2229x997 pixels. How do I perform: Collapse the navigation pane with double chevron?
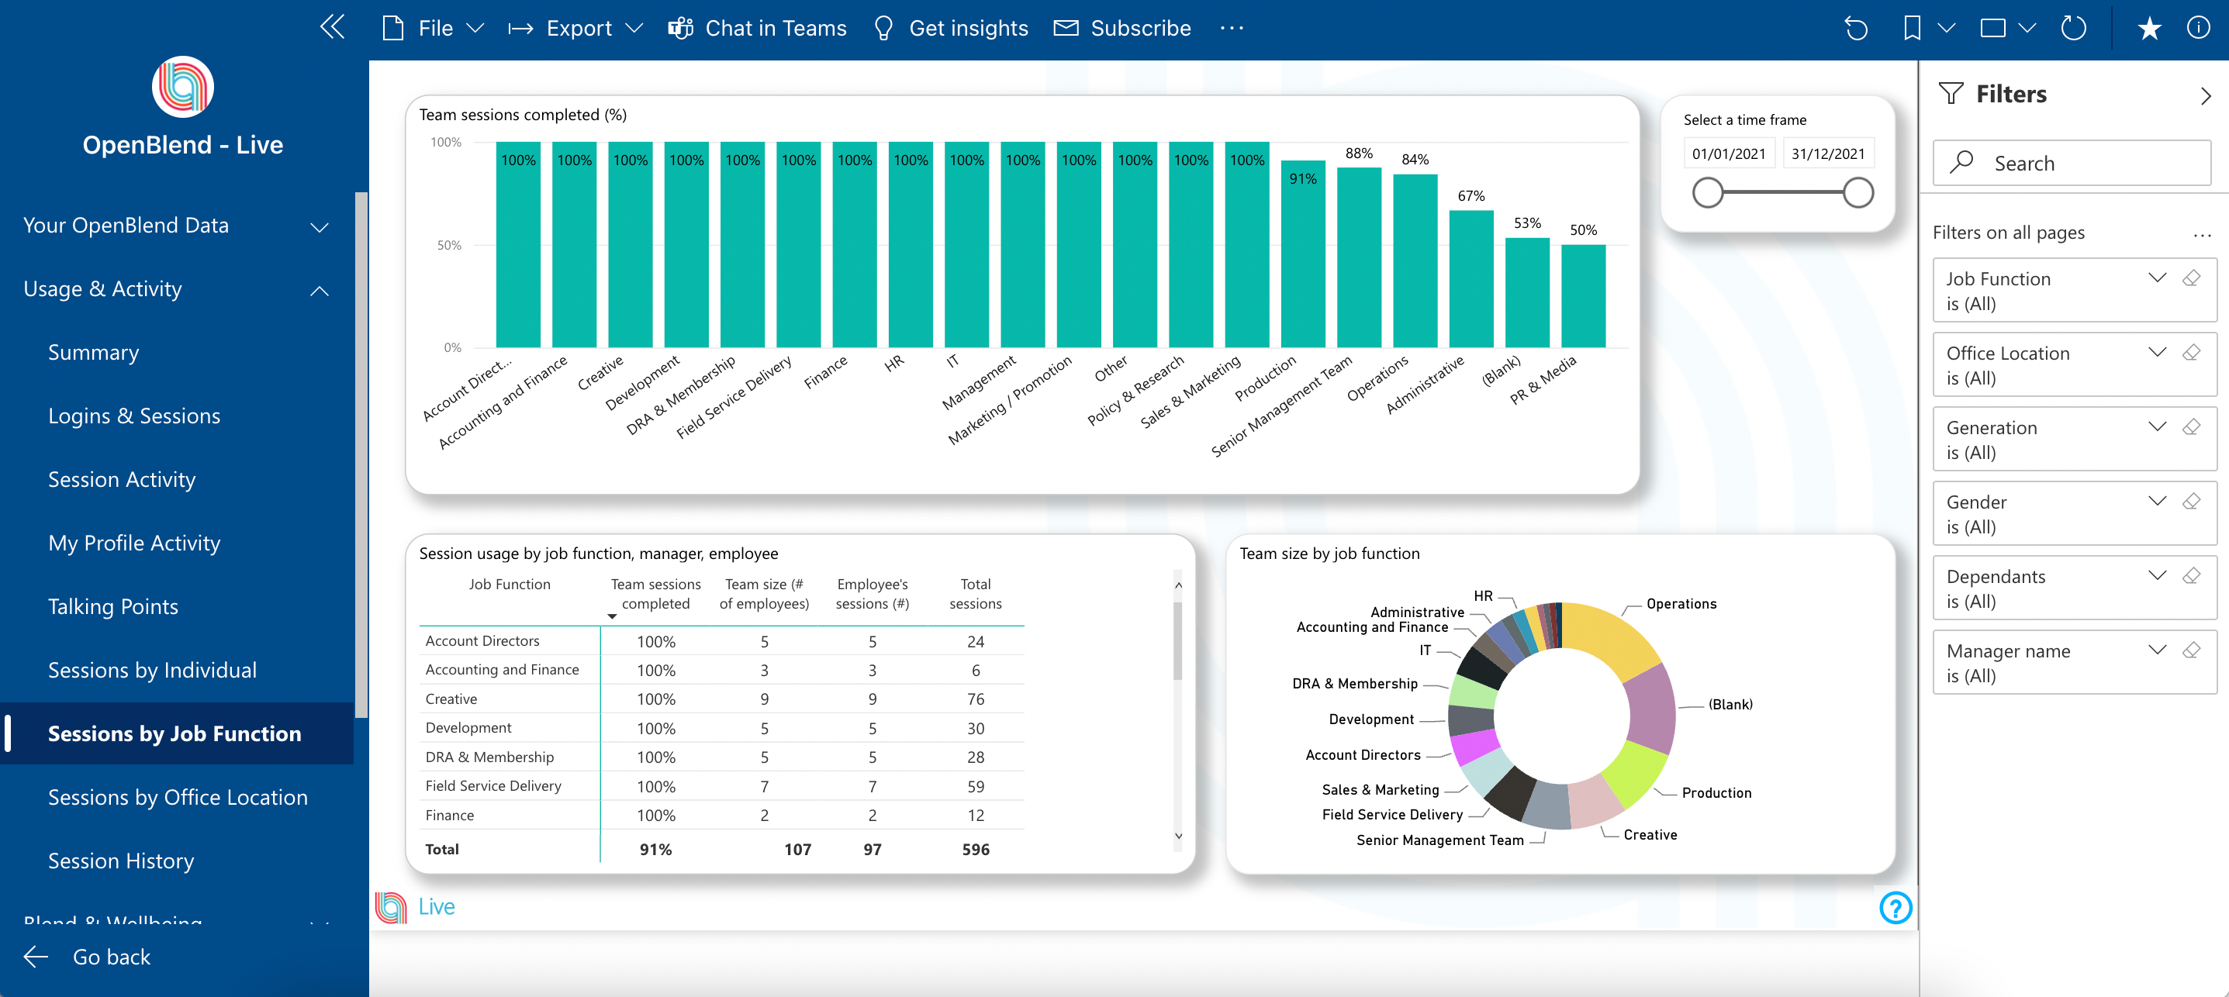[332, 28]
